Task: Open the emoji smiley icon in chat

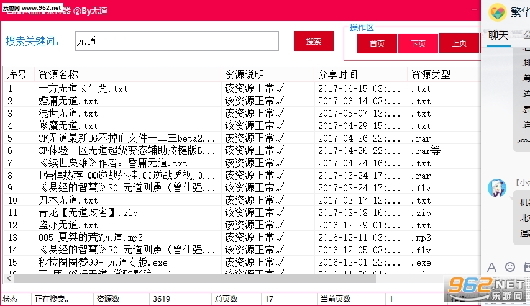Action: (x=510, y=267)
